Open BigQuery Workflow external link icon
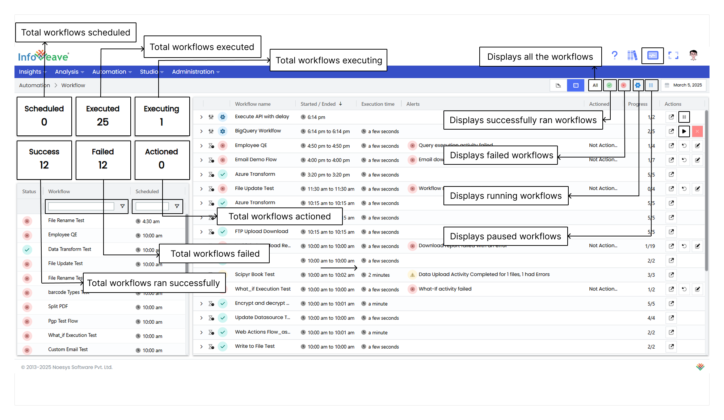The image size is (724, 420). point(671,131)
